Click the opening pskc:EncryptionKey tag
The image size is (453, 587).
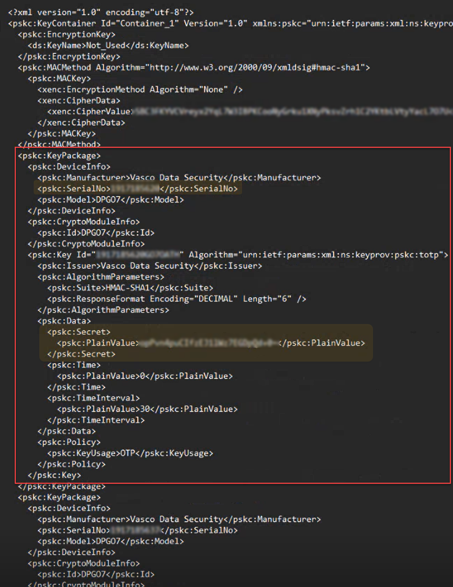pos(67,34)
